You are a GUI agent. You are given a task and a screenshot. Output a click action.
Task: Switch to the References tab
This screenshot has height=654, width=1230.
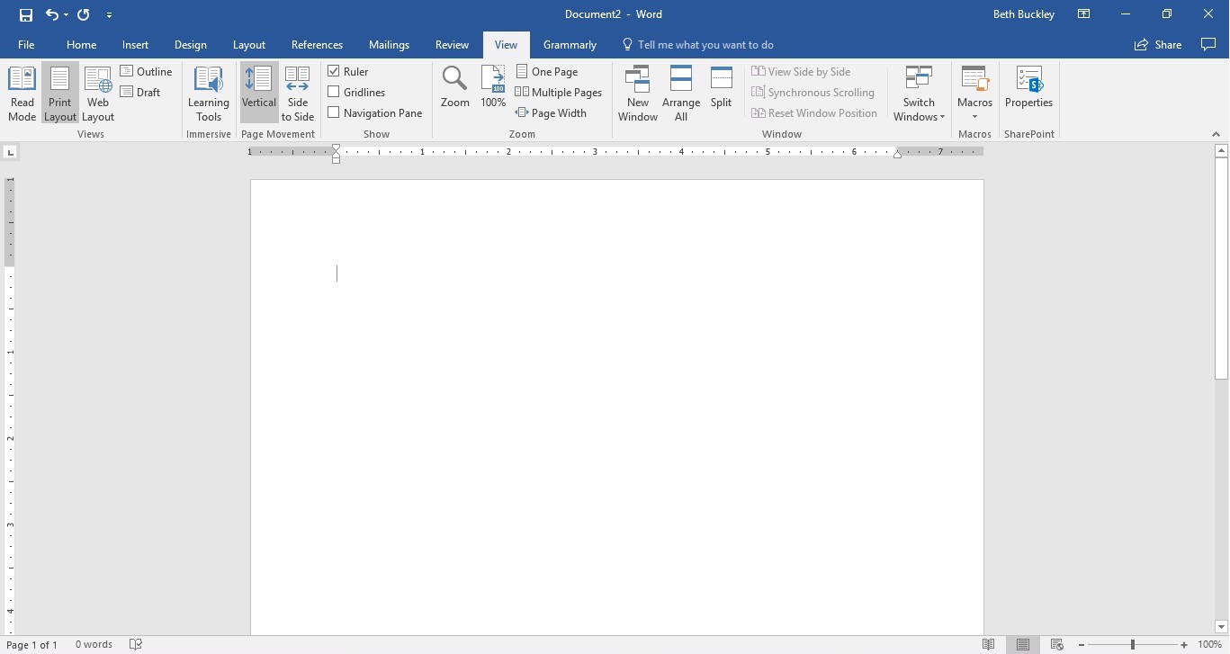pyautogui.click(x=317, y=44)
